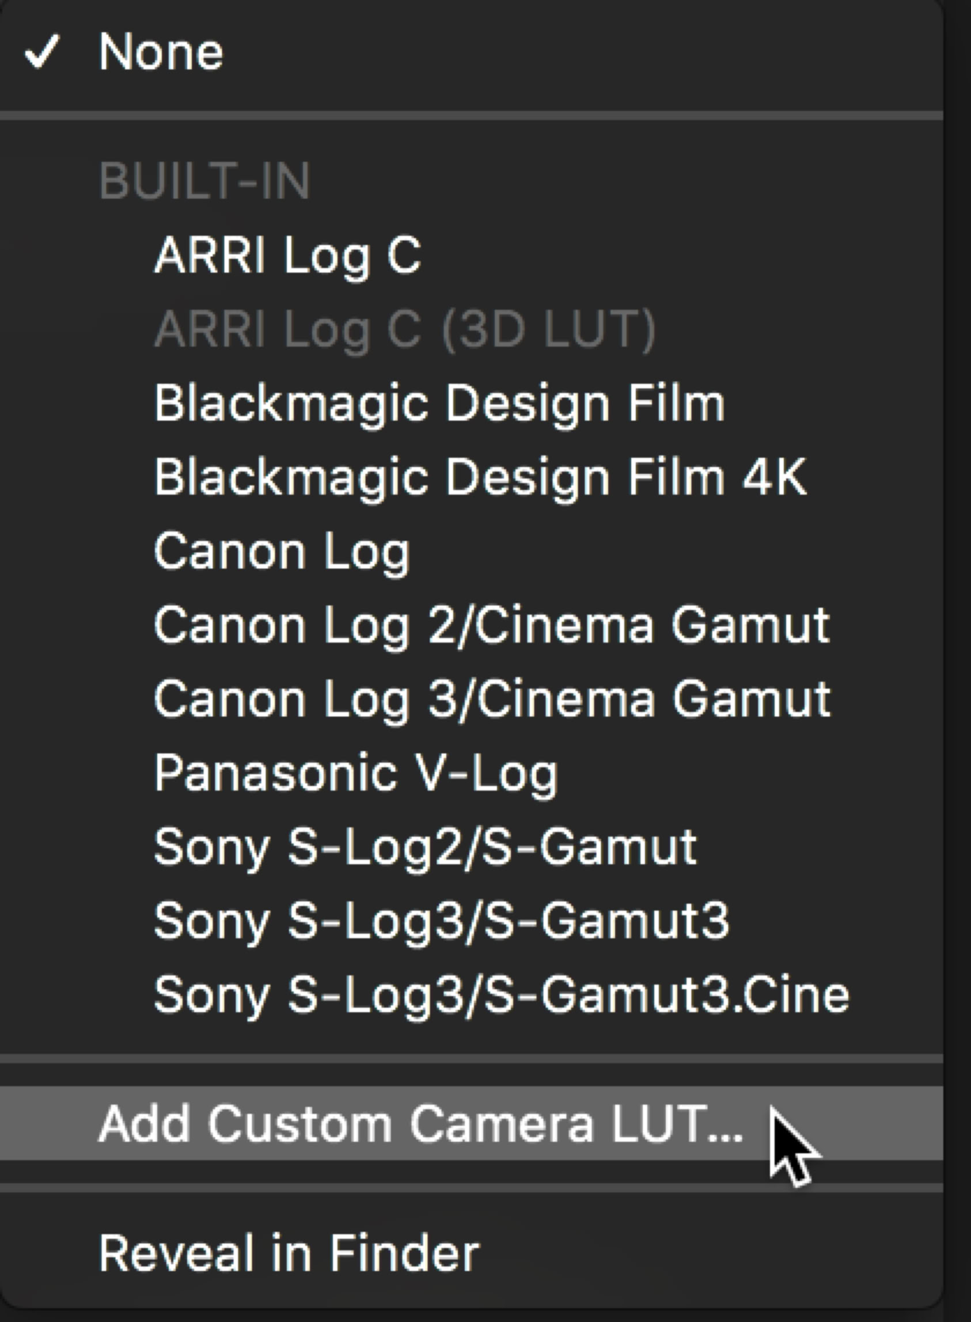
Task: Select Sony S-Log2/S-Gamut LUT
Action: tap(425, 847)
